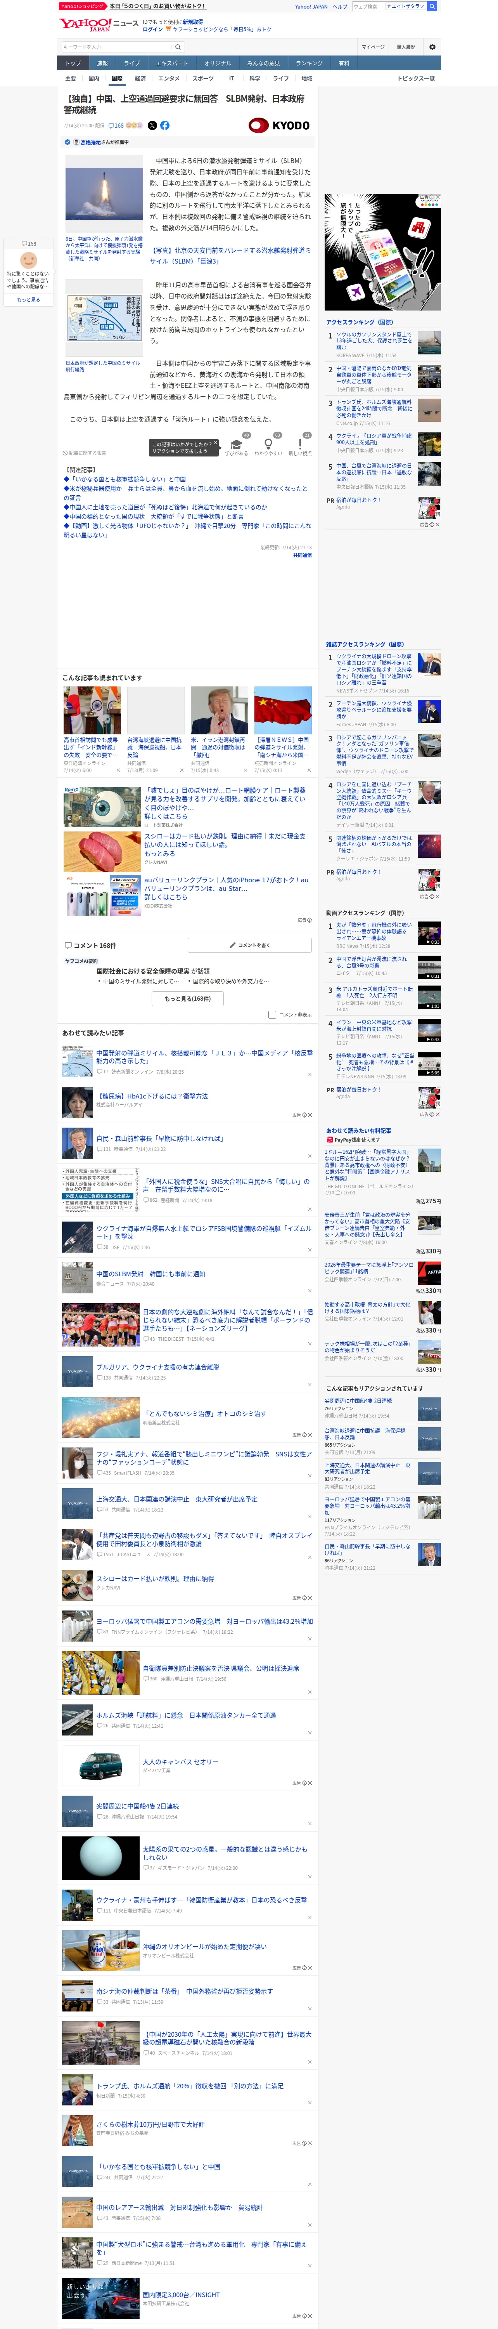React with 学びがある graduation cap icon
The width and height of the screenshot is (498, 2329).
coord(236,444)
